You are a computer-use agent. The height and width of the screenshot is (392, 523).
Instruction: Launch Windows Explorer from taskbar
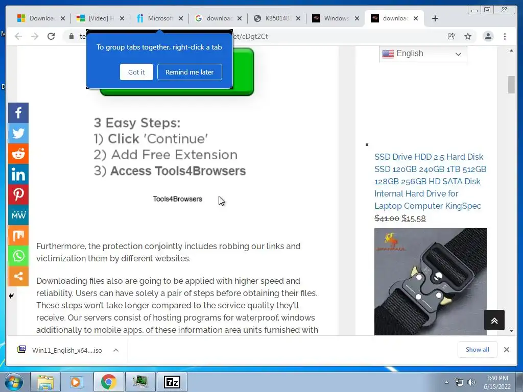pos(45,382)
